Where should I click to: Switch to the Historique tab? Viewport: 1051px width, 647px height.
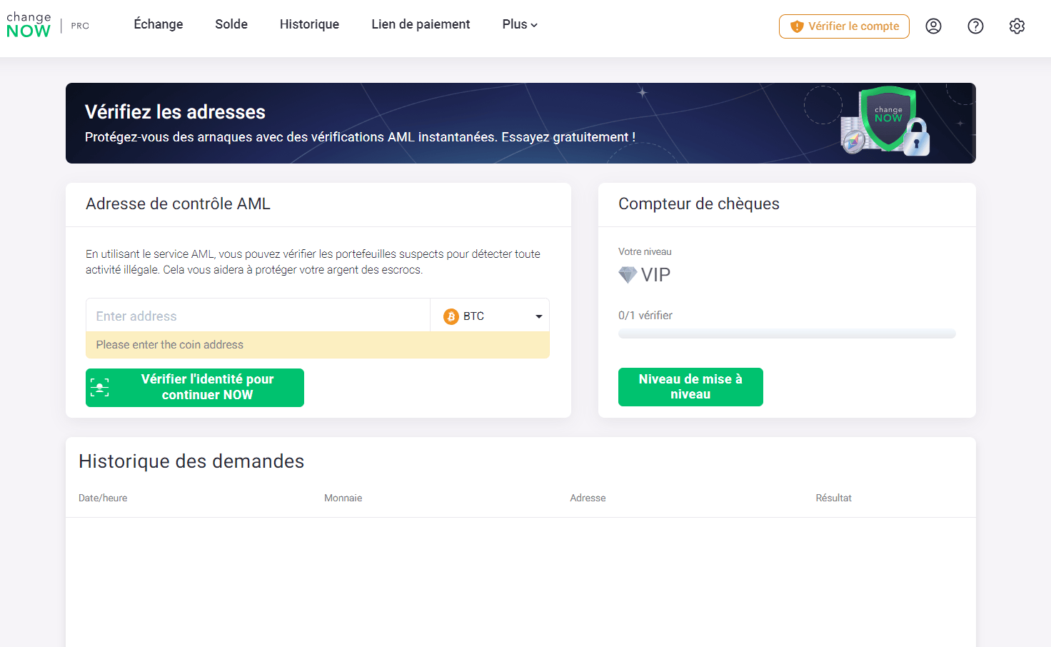click(x=309, y=24)
